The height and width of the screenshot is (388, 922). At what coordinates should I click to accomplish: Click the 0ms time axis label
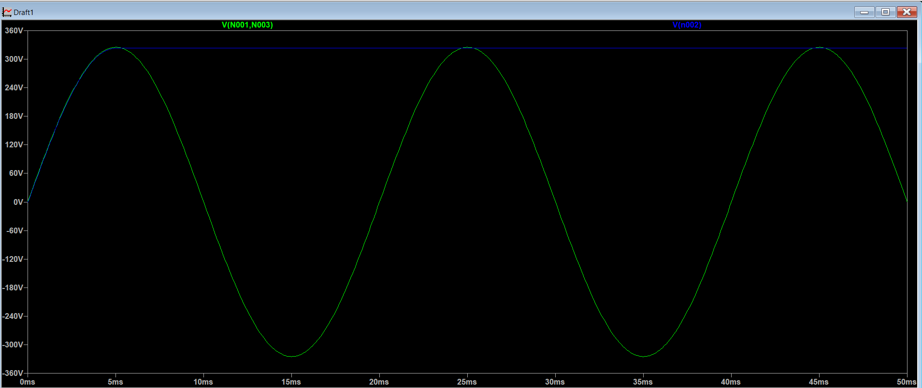(28, 382)
